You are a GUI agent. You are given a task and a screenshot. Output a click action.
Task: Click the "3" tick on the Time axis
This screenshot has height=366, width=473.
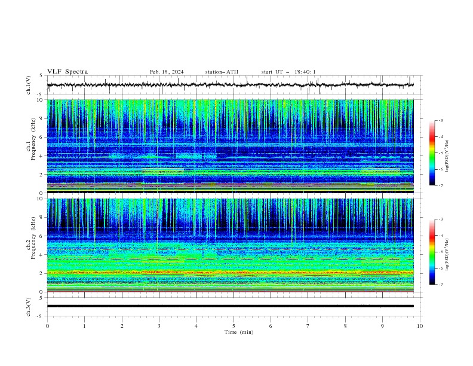159,326
